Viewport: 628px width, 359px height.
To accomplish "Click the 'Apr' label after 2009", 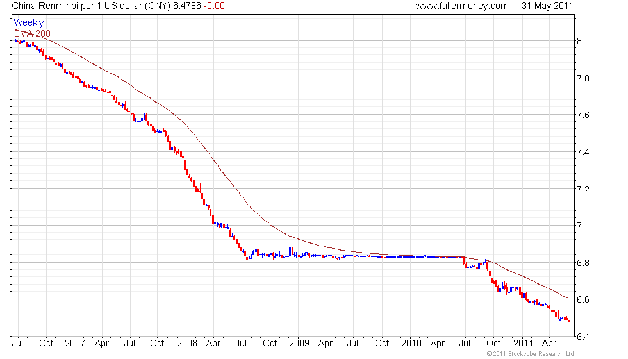I will coord(326,344).
